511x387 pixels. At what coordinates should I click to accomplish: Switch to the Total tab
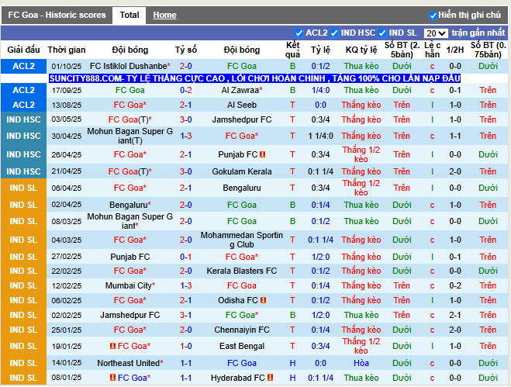click(x=129, y=15)
